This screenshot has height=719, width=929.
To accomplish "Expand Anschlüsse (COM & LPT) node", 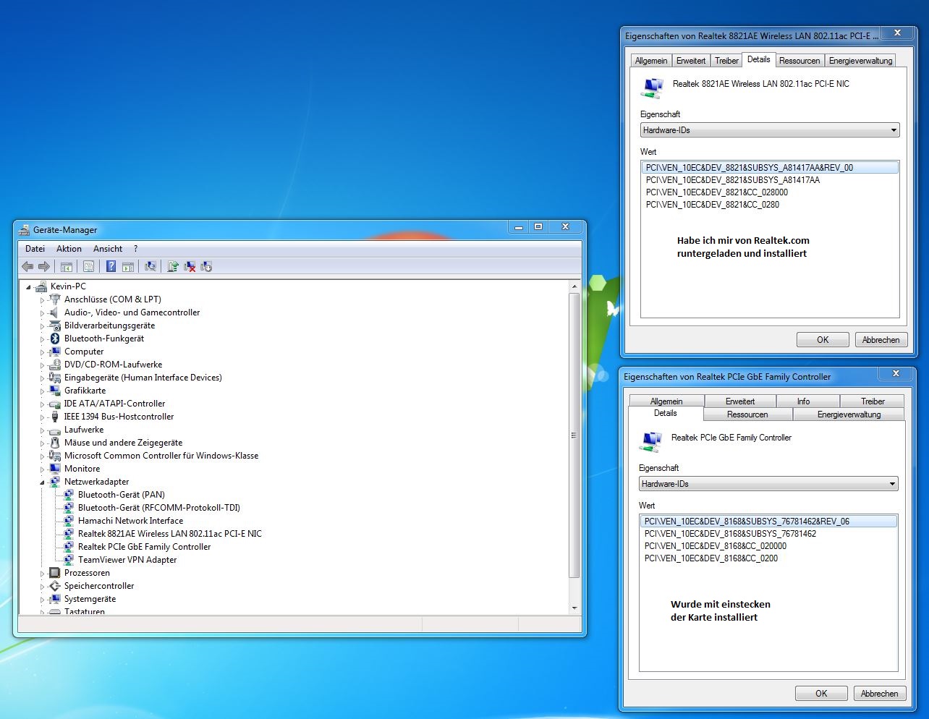I will click(x=43, y=300).
